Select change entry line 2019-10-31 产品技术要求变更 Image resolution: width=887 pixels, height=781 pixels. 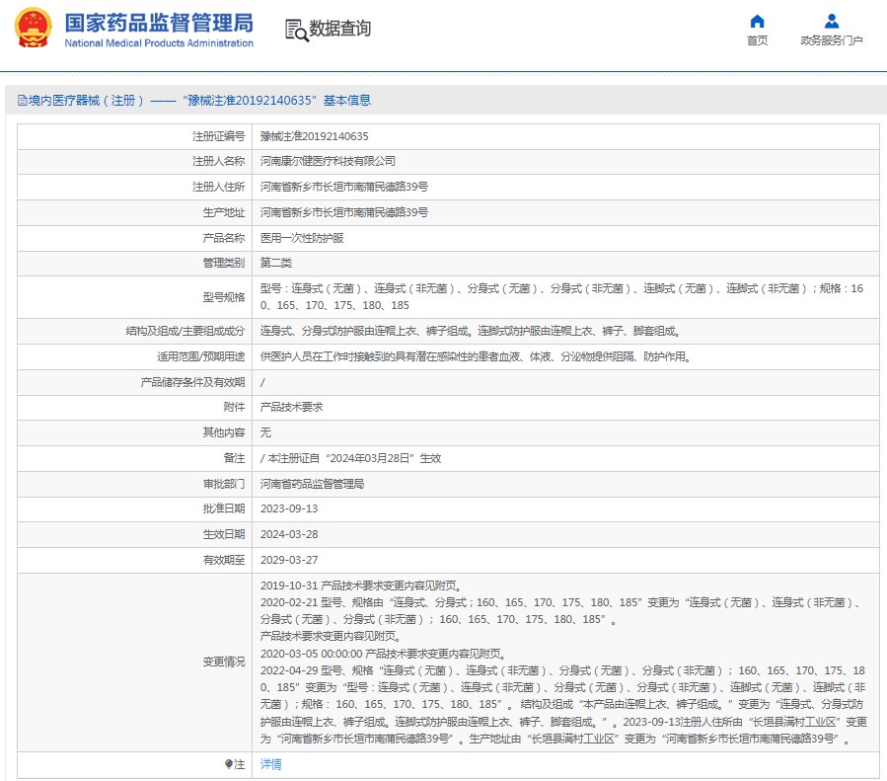362,586
